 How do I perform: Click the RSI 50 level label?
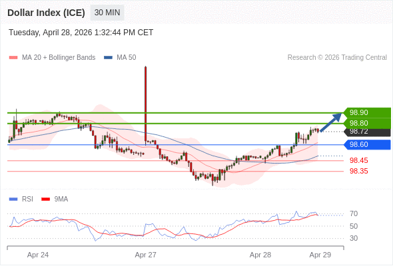[x=354, y=226]
